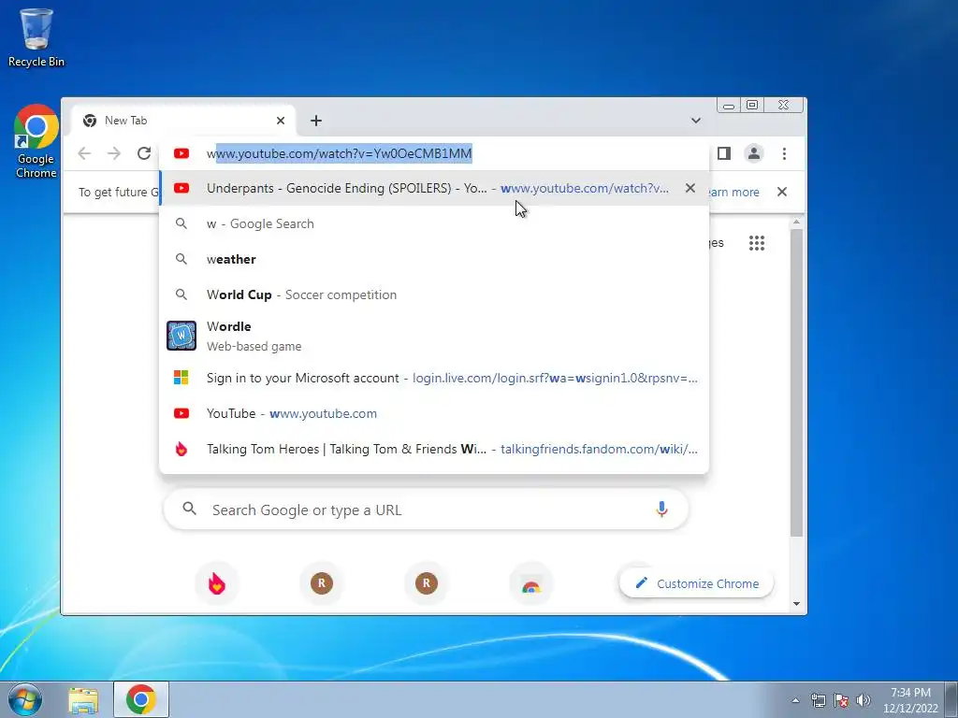Open the flame fandom shortcut tile
Image resolution: width=958 pixels, height=718 pixels.
(216, 583)
